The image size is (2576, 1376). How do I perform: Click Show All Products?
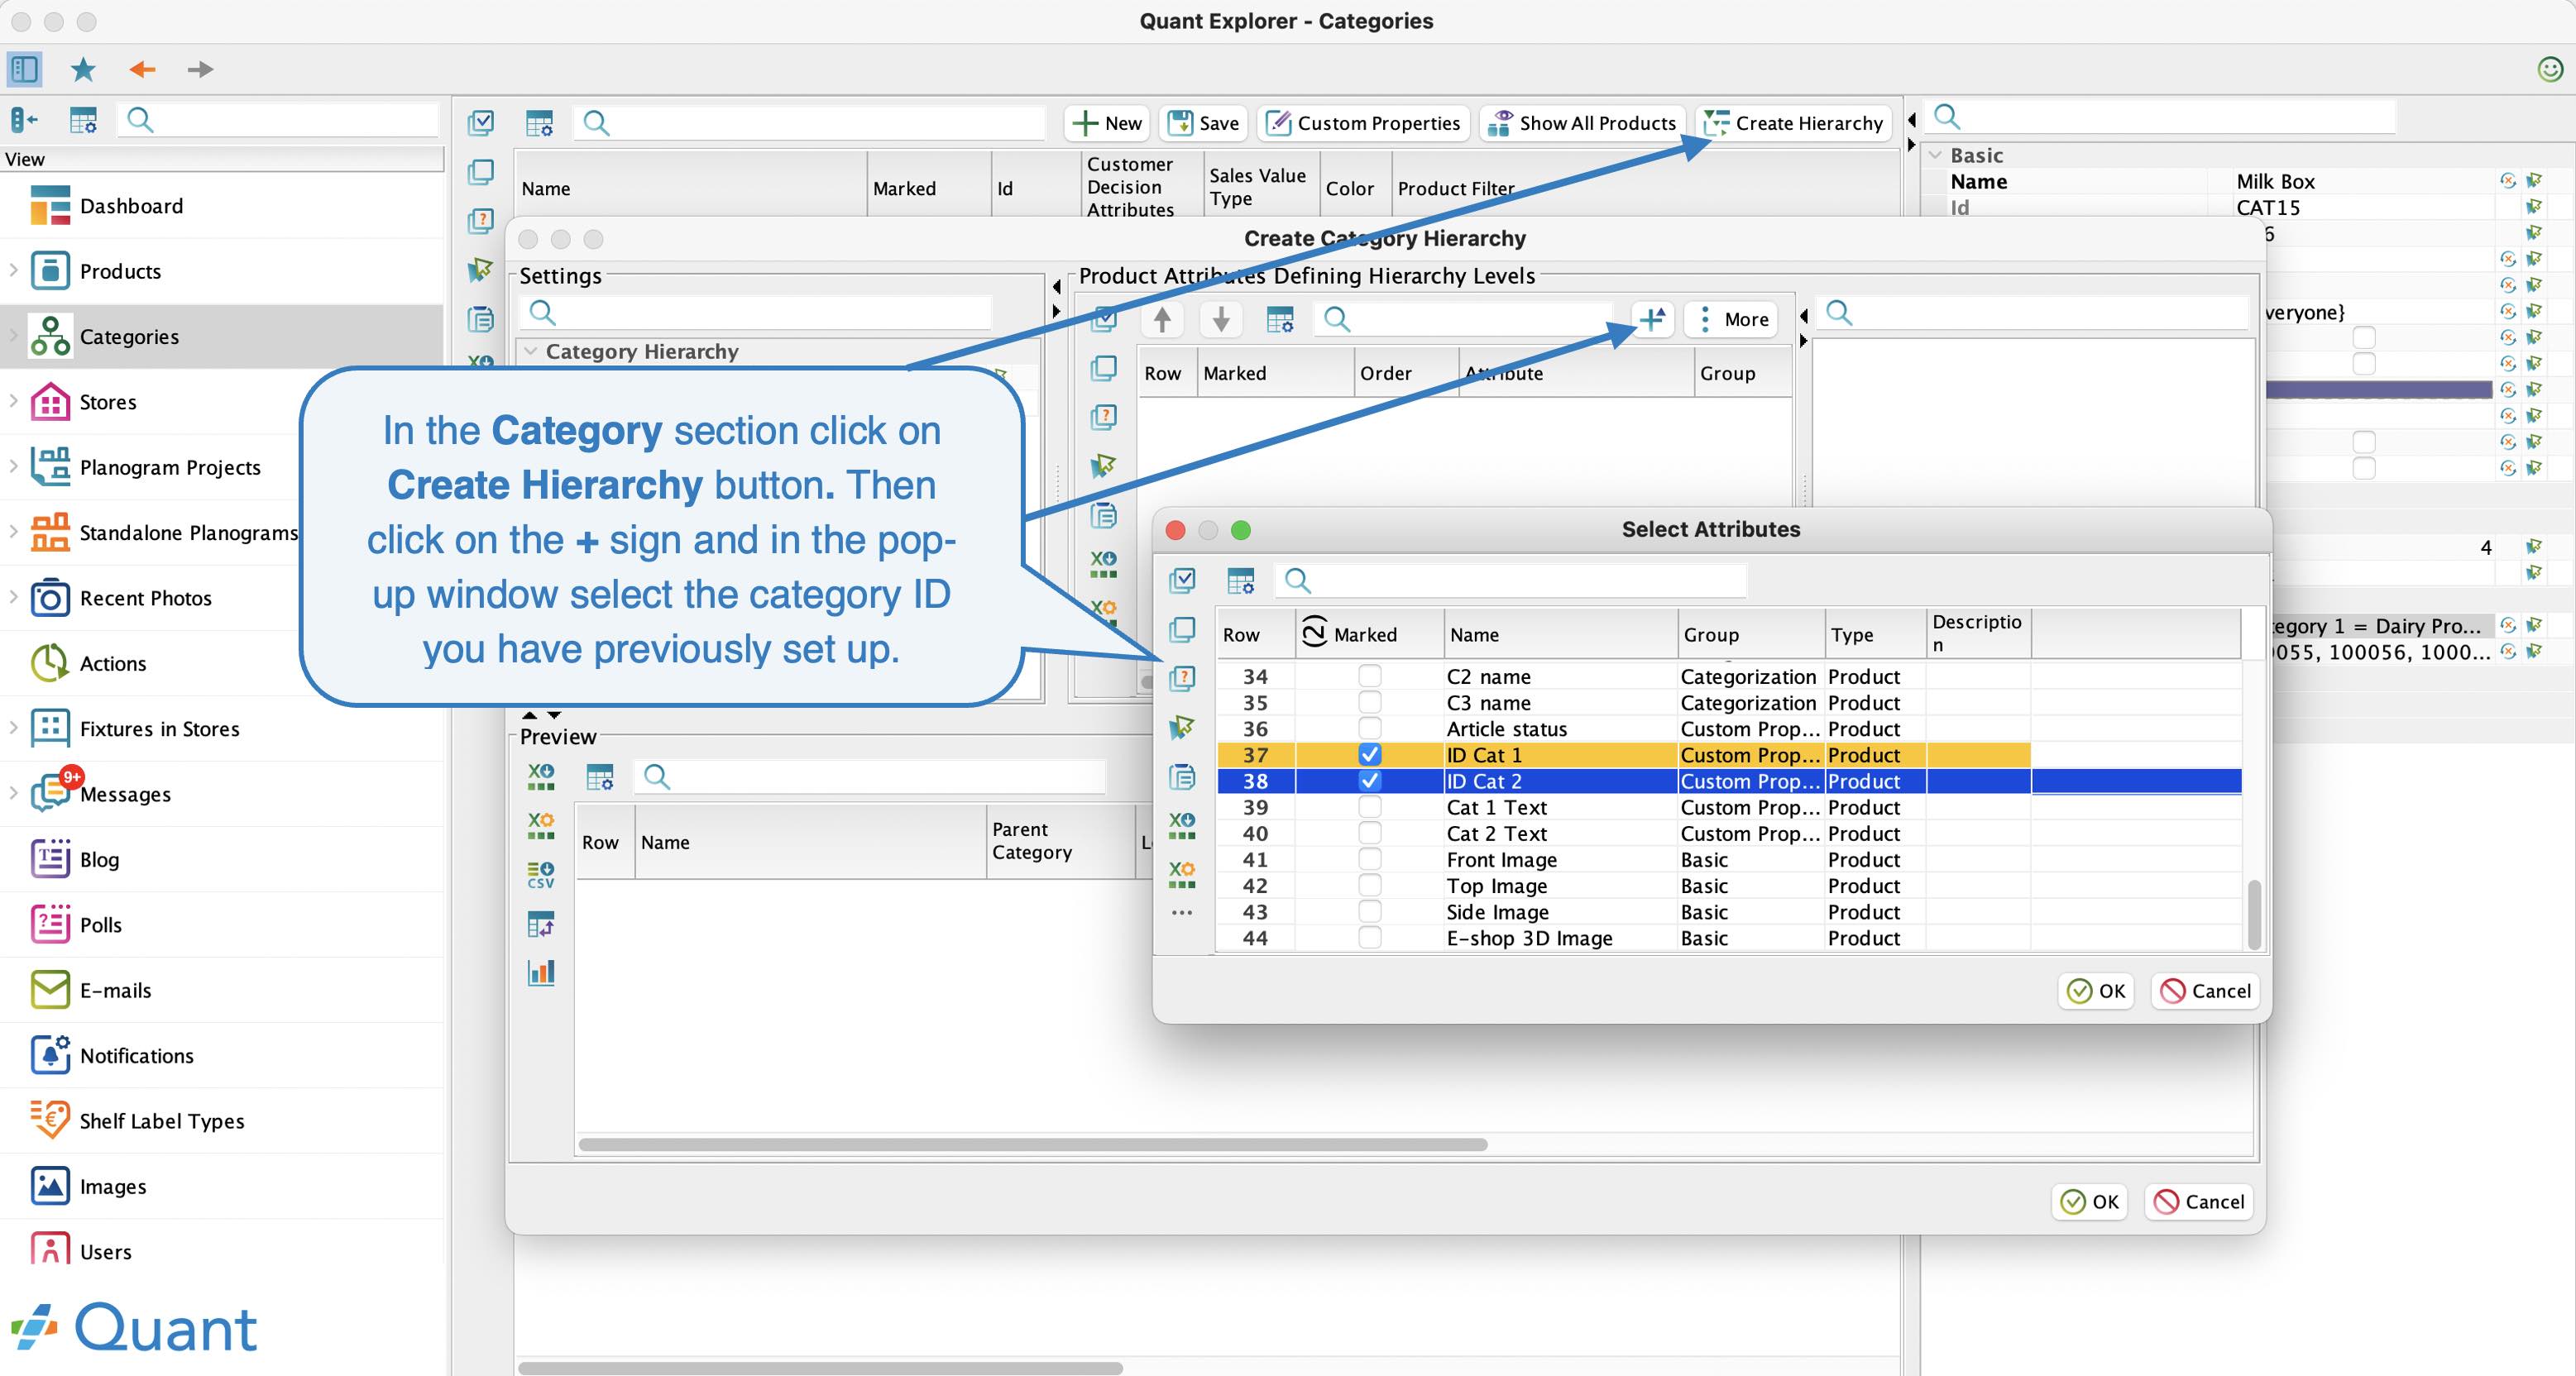point(1582,123)
